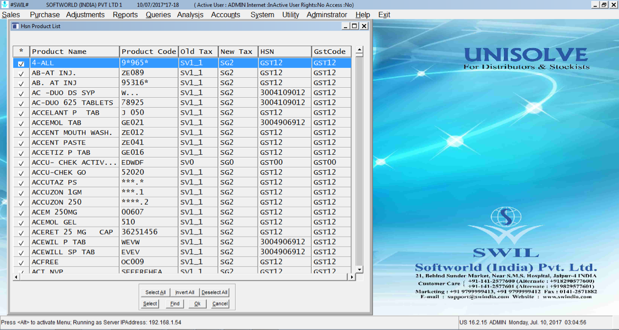The width and height of the screenshot is (619, 330).
Task: Select the ACEMOL GEL product name
Action: [x=54, y=222]
